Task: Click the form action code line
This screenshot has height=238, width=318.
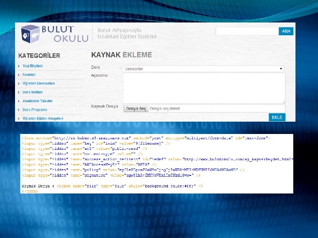Action: point(146,138)
